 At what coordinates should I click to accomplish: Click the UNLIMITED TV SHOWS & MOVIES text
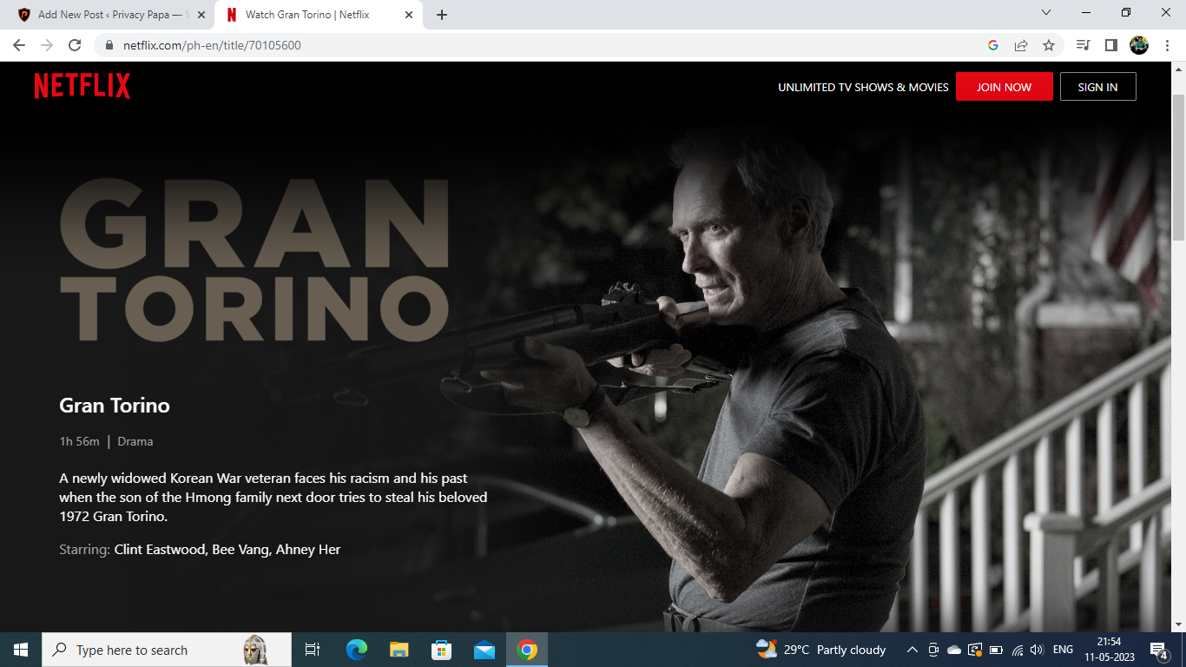(x=863, y=87)
